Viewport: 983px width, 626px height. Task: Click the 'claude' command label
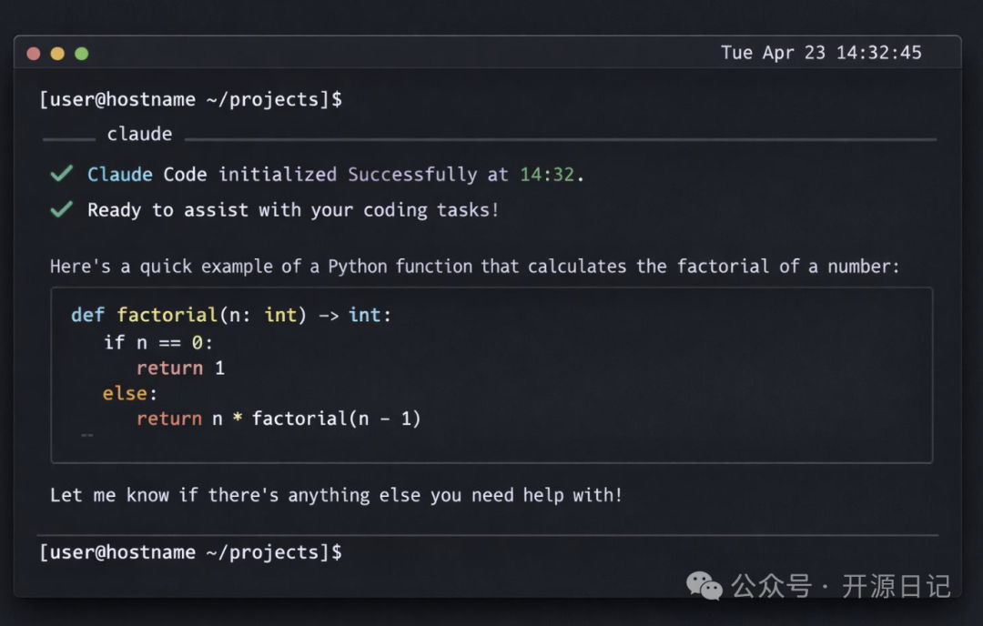139,134
